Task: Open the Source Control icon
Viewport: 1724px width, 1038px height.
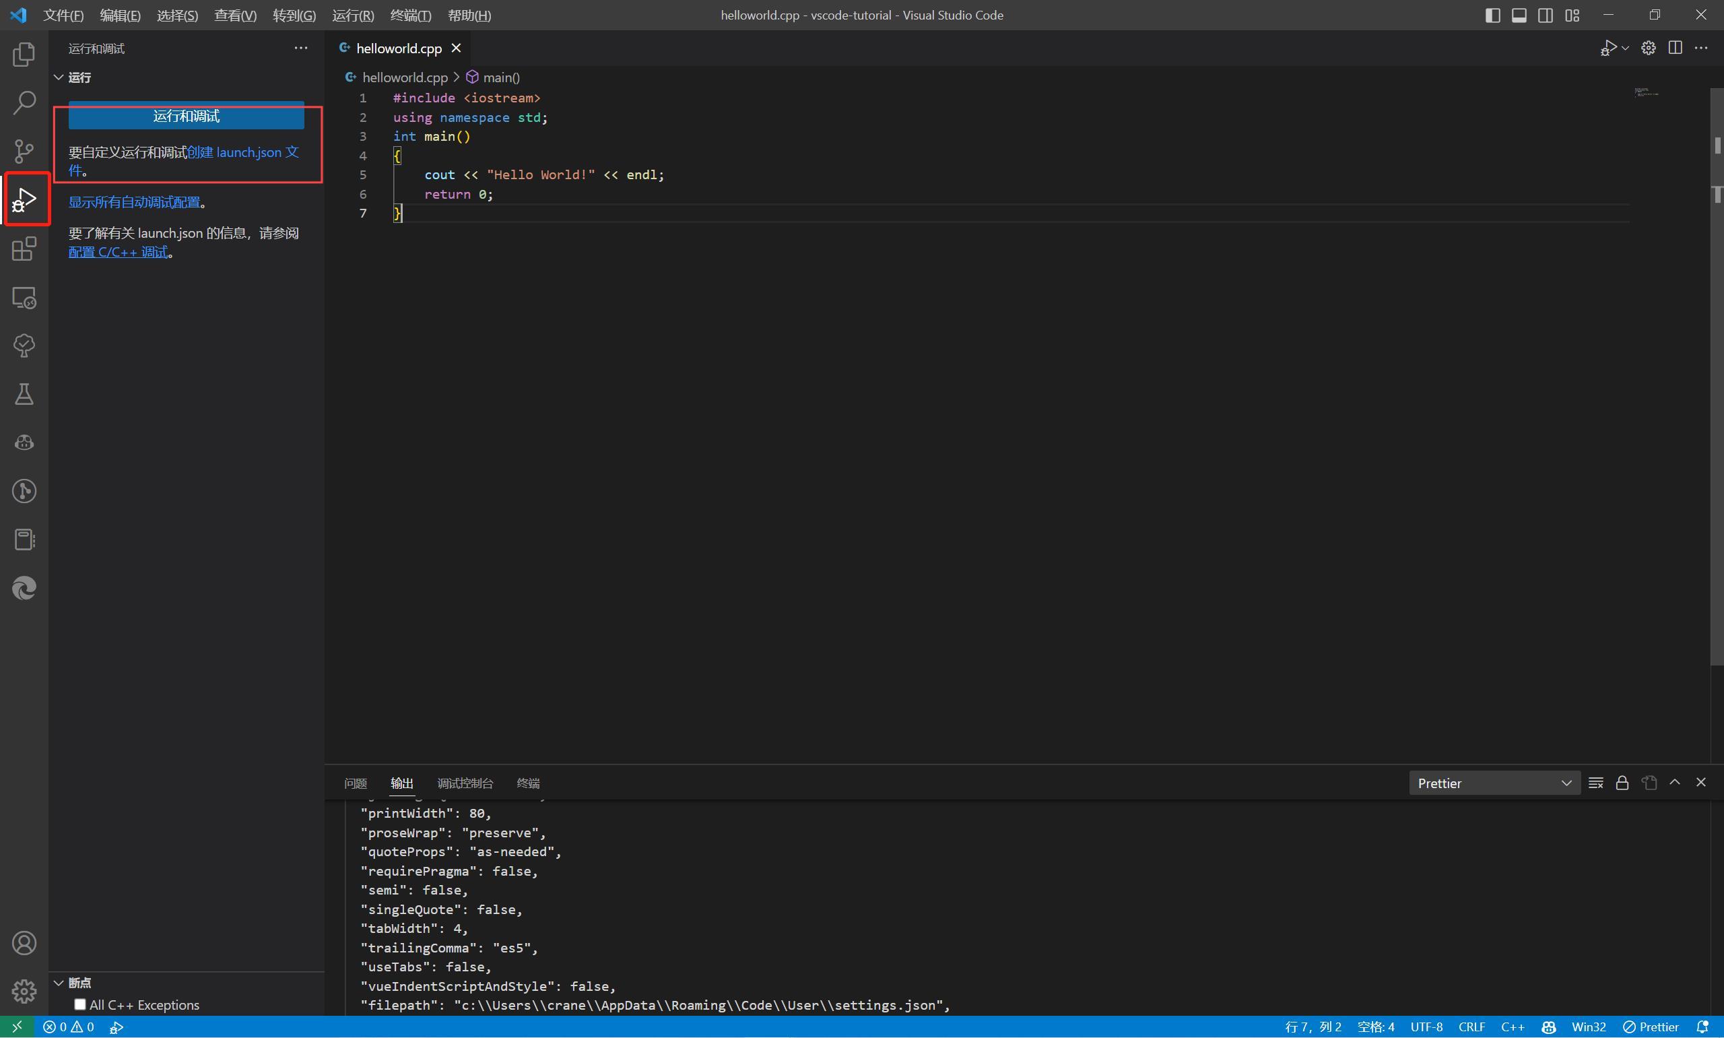Action: pyautogui.click(x=25, y=151)
